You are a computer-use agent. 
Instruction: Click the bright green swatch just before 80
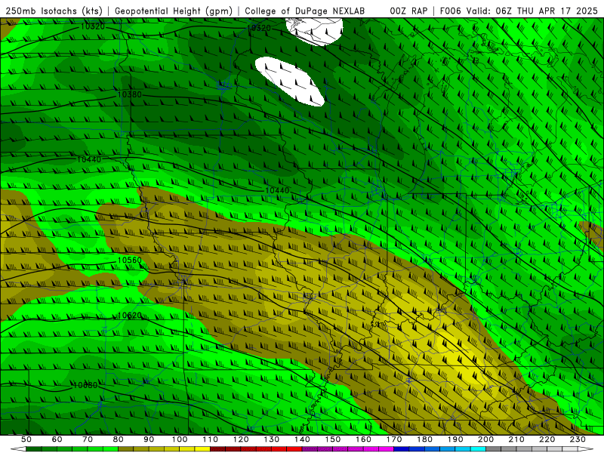coord(110,448)
